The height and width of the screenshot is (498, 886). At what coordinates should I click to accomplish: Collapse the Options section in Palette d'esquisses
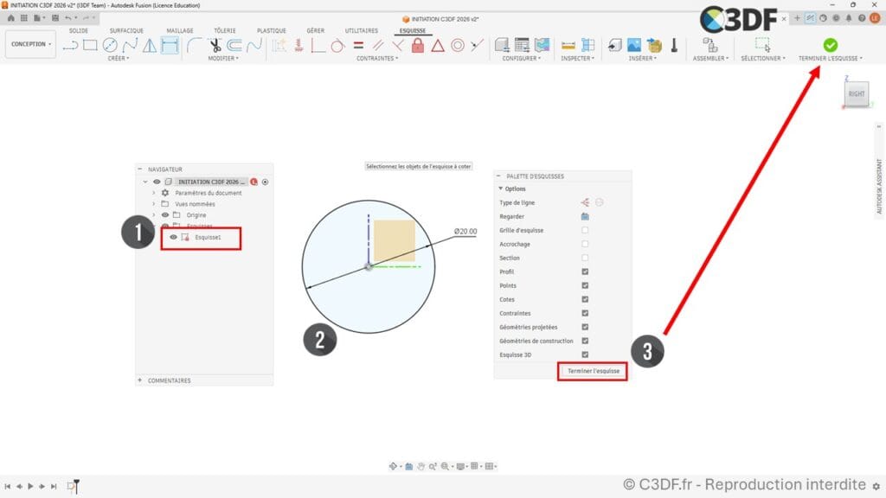[501, 188]
